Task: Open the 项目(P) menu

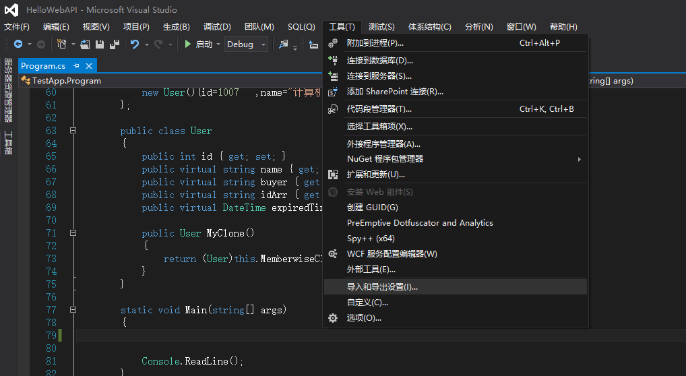Action: 136,27
